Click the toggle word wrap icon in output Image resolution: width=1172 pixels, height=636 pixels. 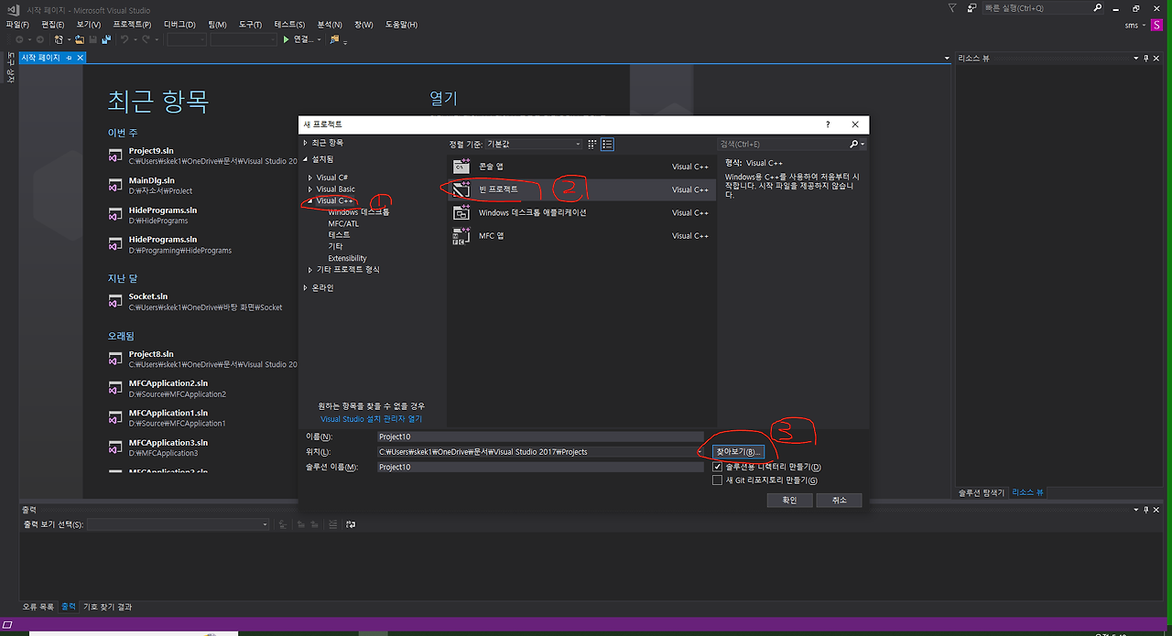tap(351, 524)
